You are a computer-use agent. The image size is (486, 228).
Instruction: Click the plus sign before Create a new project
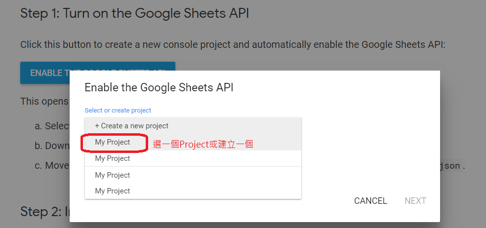coord(97,126)
